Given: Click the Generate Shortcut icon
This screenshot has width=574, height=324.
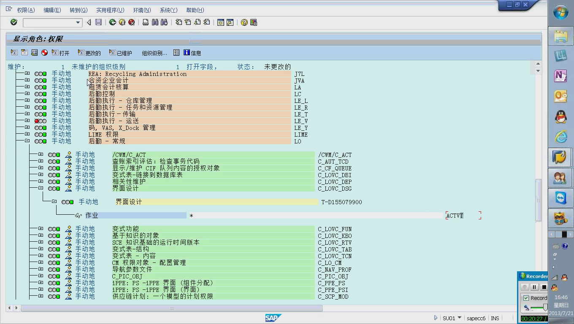Looking at the screenshot, I should point(230,22).
